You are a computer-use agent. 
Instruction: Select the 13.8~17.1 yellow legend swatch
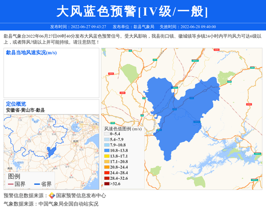pyautogui.click(x=106, y=156)
